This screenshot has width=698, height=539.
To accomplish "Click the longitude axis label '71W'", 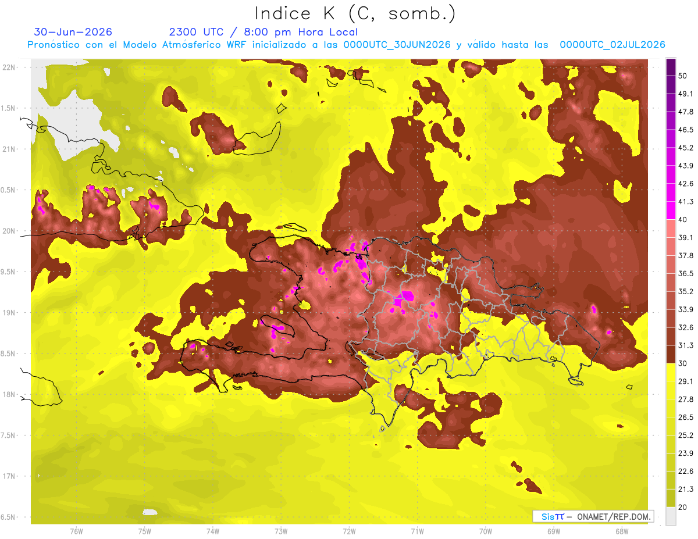I will [417, 531].
